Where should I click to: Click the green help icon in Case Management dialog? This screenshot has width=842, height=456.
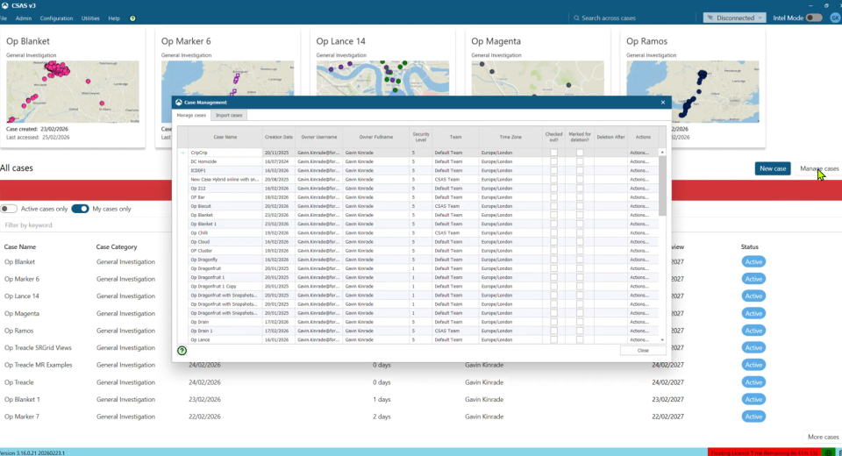click(x=182, y=351)
